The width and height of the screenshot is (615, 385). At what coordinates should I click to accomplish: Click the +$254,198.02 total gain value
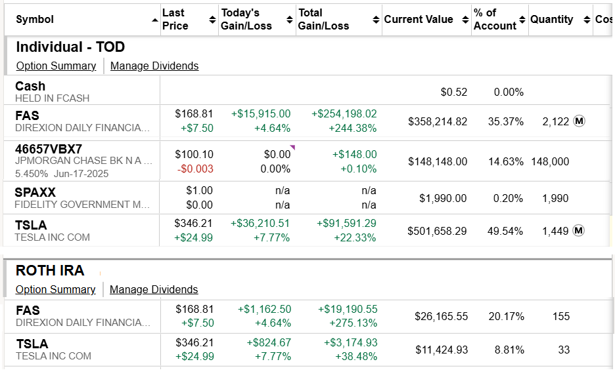pos(344,114)
